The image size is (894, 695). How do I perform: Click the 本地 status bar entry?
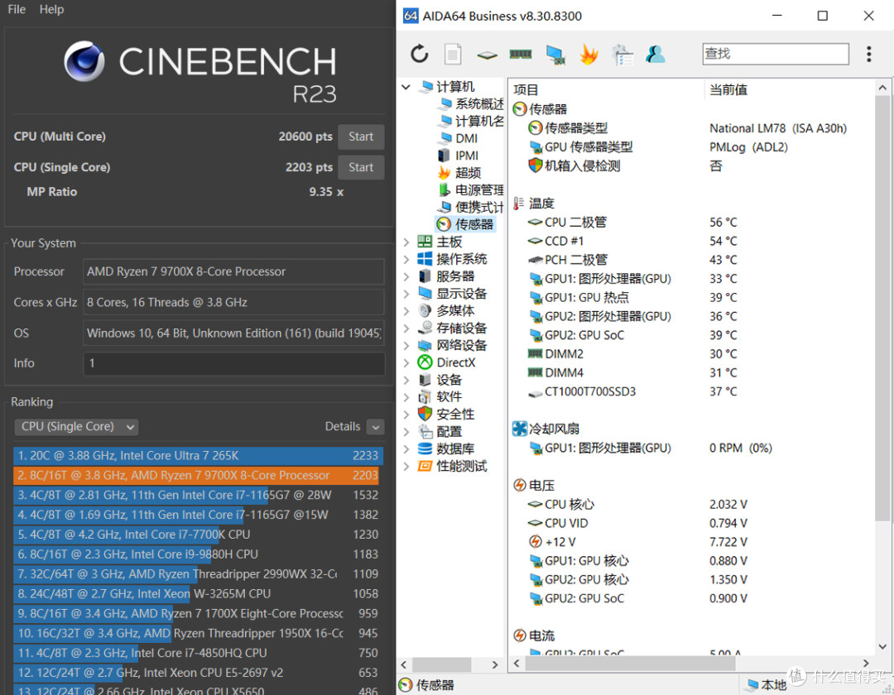(x=767, y=685)
